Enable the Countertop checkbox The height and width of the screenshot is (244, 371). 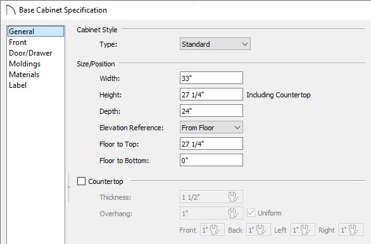(x=81, y=181)
